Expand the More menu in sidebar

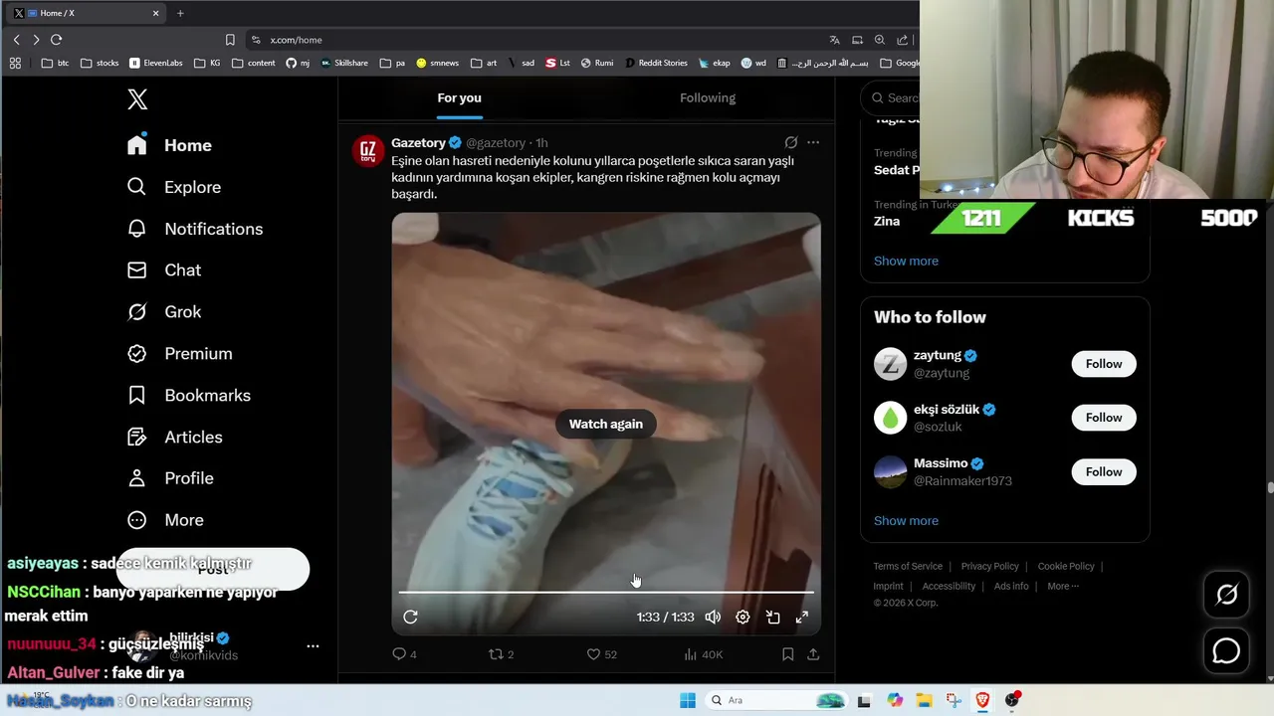tap(165, 520)
